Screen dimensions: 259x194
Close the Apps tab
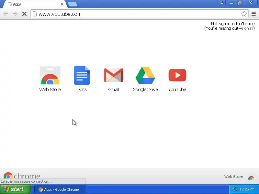point(62,4)
